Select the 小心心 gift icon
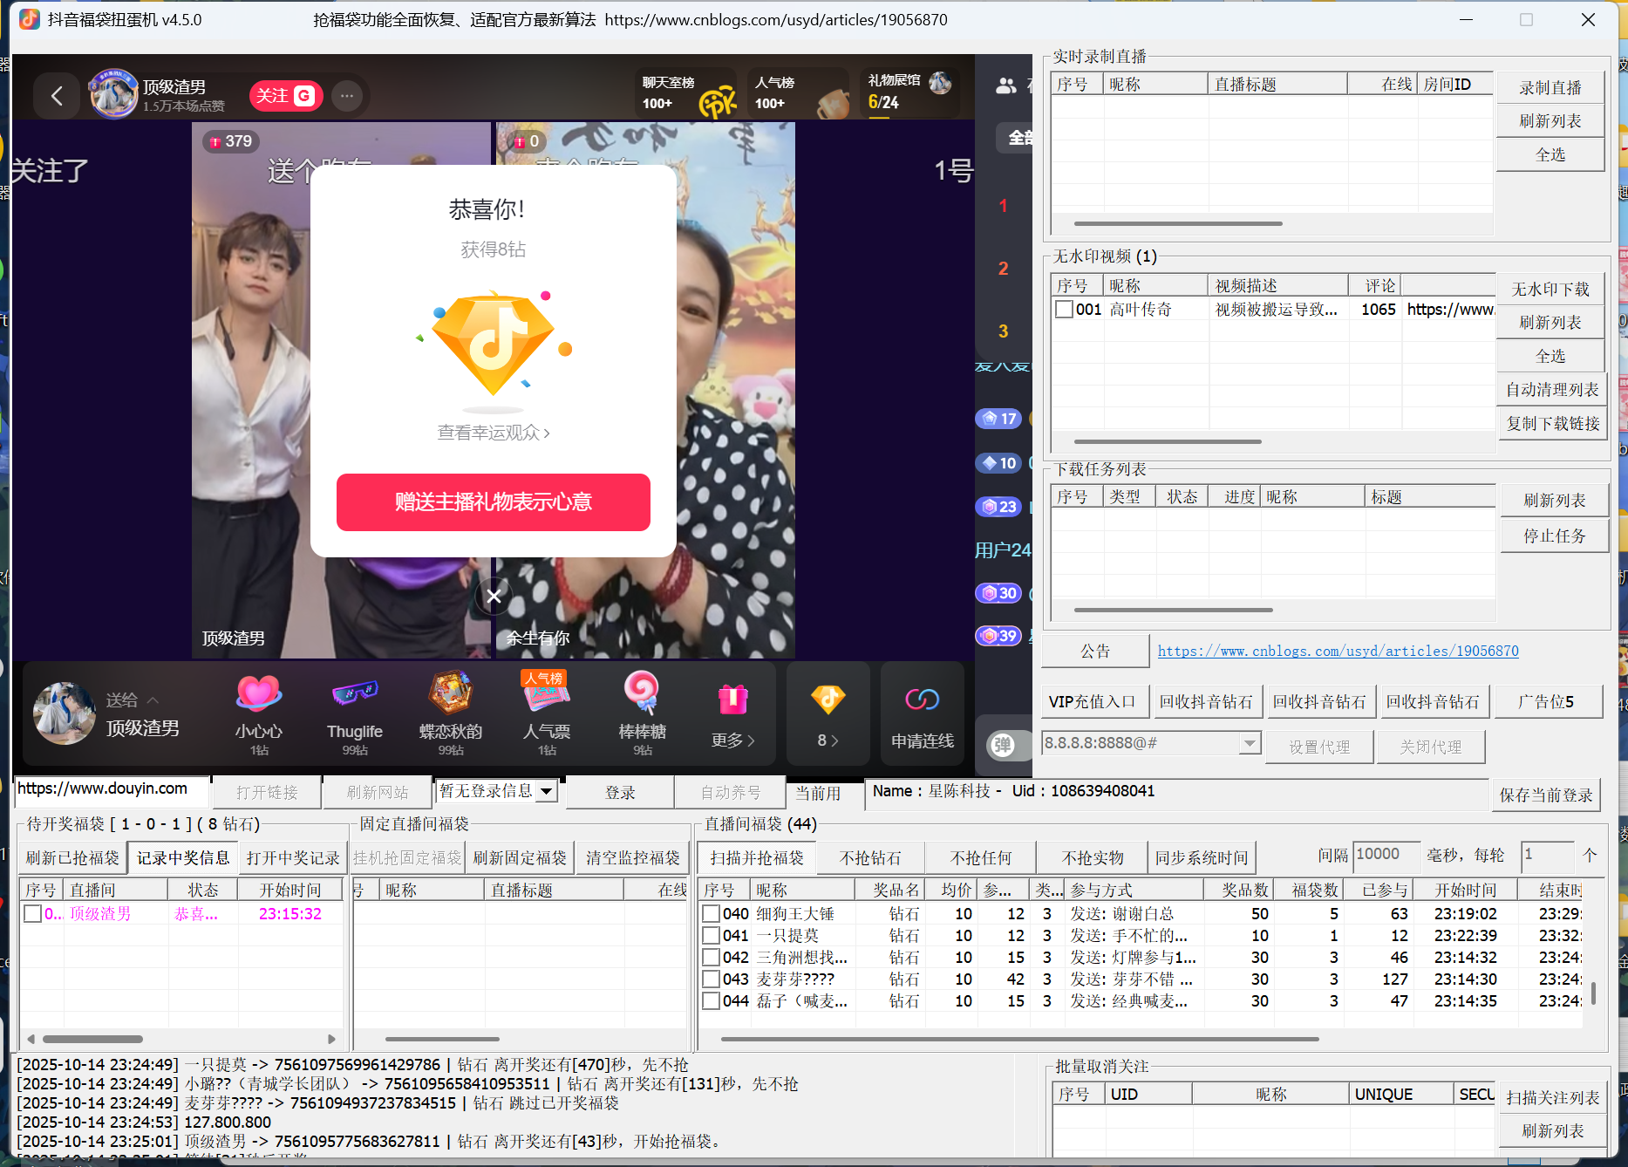The image size is (1628, 1167). click(257, 698)
